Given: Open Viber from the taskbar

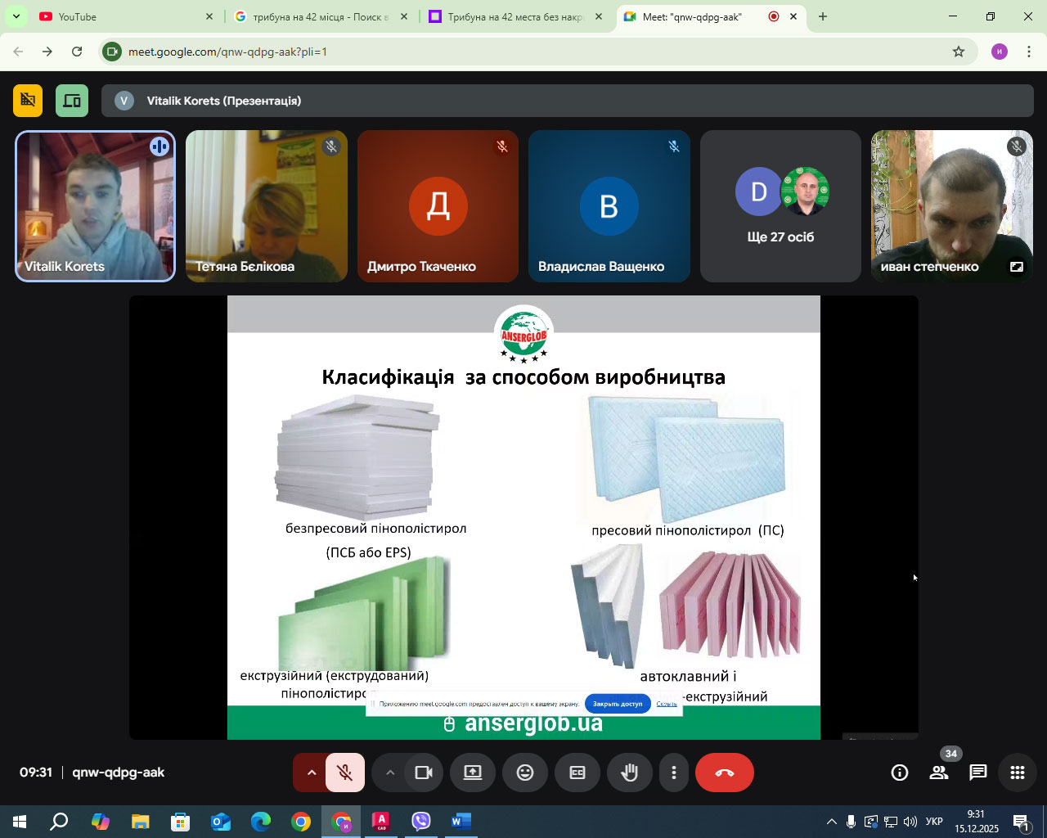Looking at the screenshot, I should coord(421,821).
